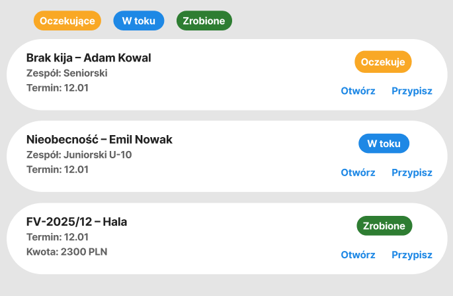Click Kwota: 2300 PLN text
Image resolution: width=453 pixels, height=296 pixels.
(67, 252)
